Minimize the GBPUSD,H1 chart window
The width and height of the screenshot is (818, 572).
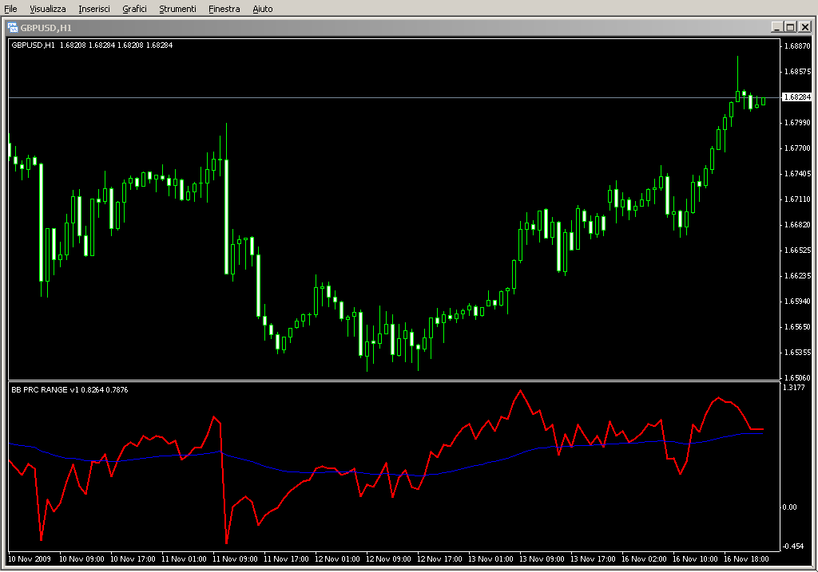[x=776, y=27]
